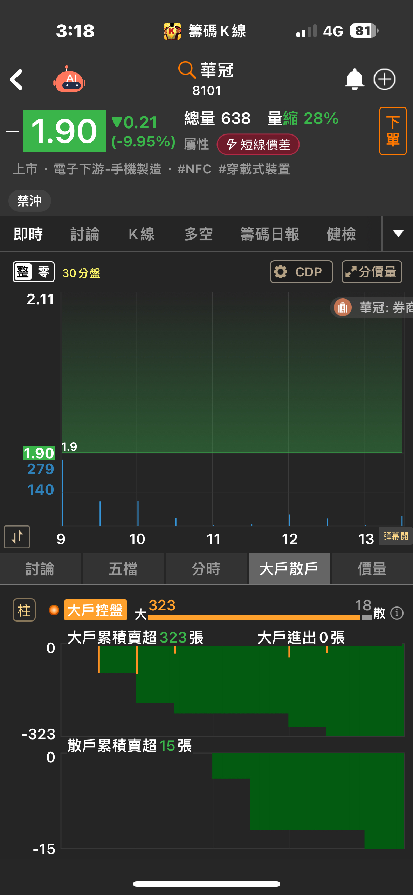Tap the 華冠 broker notification banner

(x=372, y=307)
